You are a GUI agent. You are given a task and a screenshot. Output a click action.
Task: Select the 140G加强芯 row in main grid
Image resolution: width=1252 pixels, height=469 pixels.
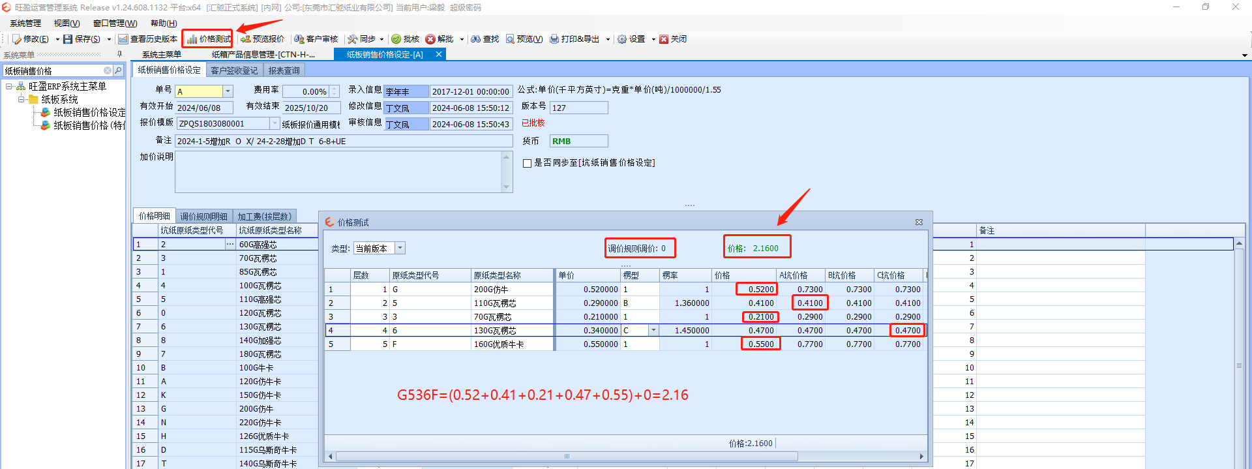point(225,340)
